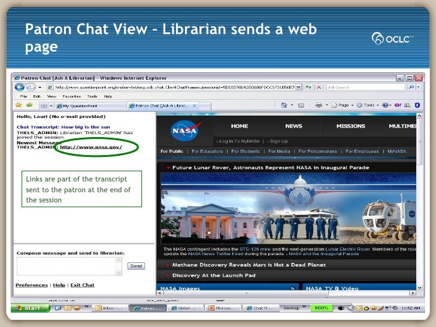436x327 pixels.
Task: Open the MyNASA audience link
Action: click(396, 152)
